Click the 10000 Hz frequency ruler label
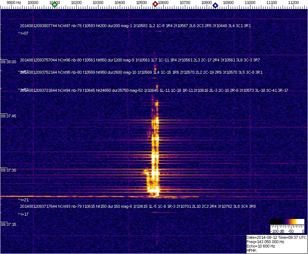 pyautogui.click(x=33, y=3)
